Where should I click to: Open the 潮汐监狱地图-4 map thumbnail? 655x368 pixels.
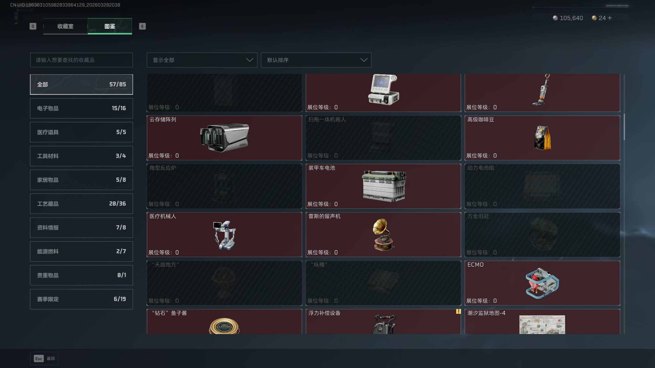(542, 325)
